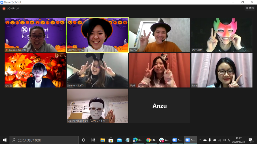Toggle the IME input mode indicator A
Screen dimensions: 257x144
(229, 140)
